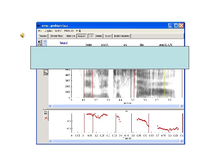Click the speaker audio icon on the slide
This screenshot has height=166, width=221.
click(x=22, y=35)
